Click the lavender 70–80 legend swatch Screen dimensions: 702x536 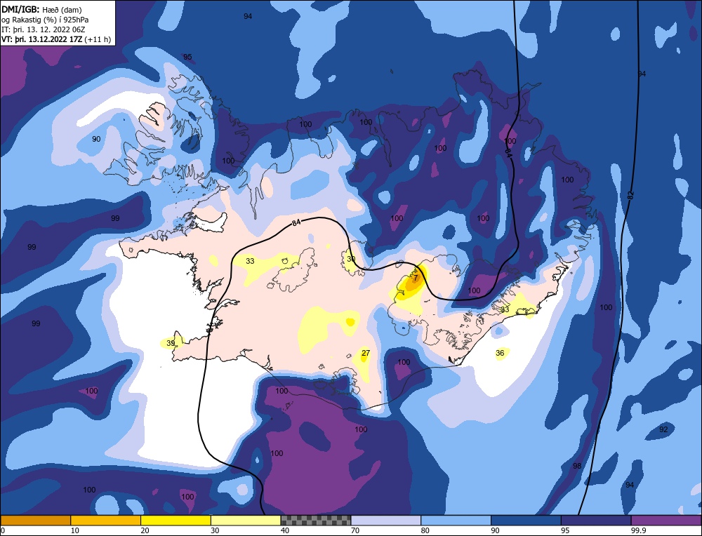click(x=386, y=521)
